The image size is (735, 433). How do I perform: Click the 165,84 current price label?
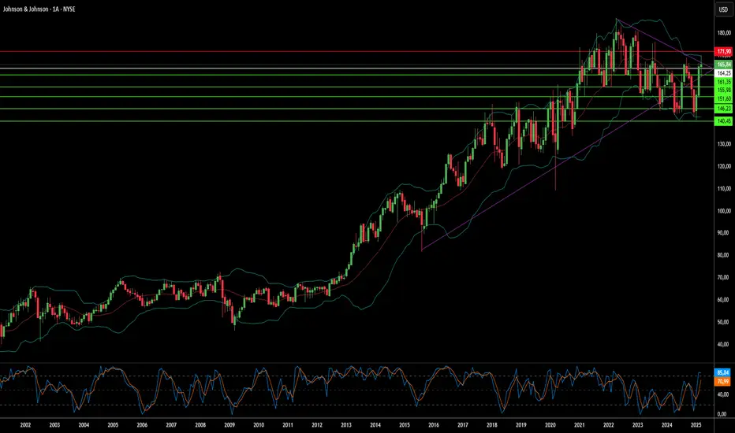tap(722, 65)
